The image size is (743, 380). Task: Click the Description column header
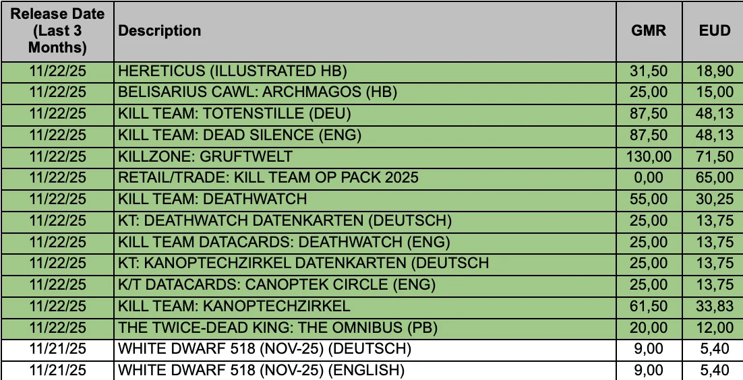(x=365, y=31)
